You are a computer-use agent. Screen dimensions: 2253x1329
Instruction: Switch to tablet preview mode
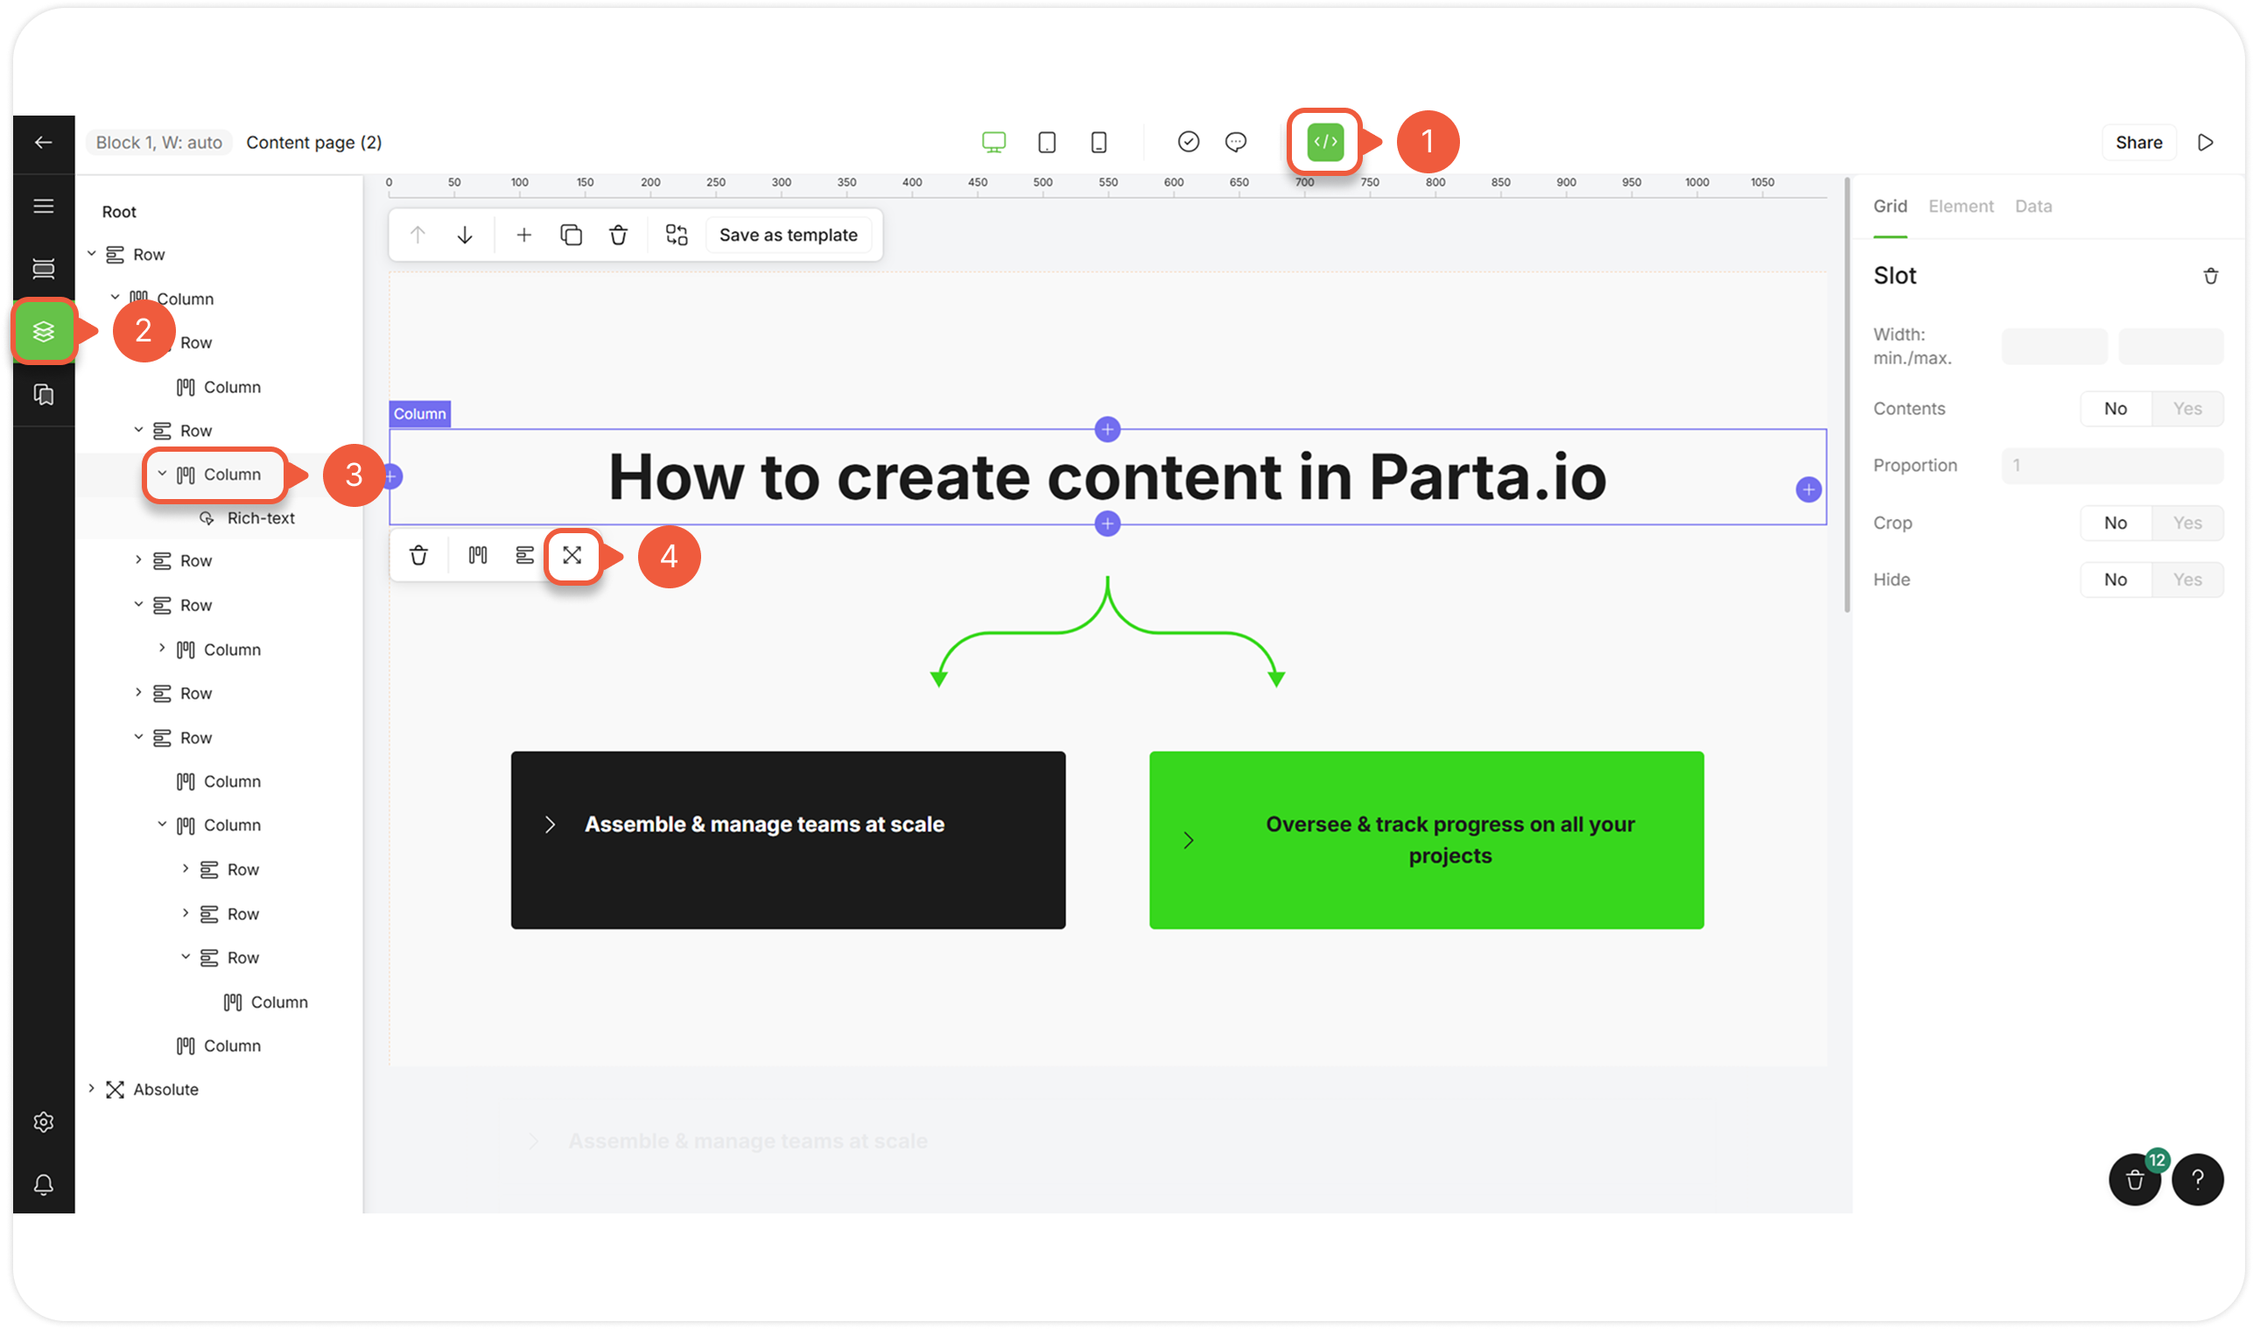tap(1046, 143)
